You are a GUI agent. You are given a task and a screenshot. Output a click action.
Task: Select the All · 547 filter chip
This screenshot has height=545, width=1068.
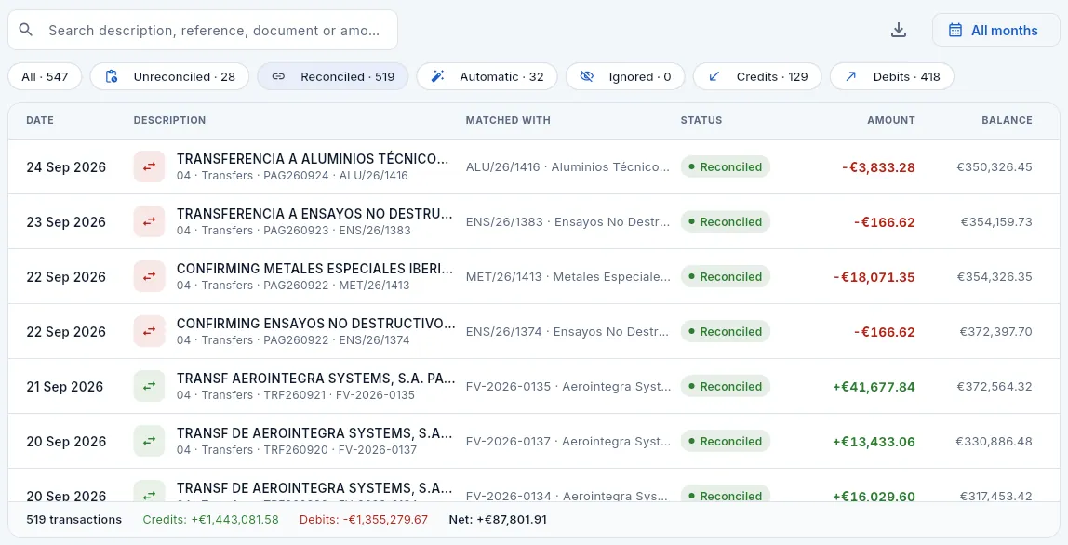click(x=45, y=76)
